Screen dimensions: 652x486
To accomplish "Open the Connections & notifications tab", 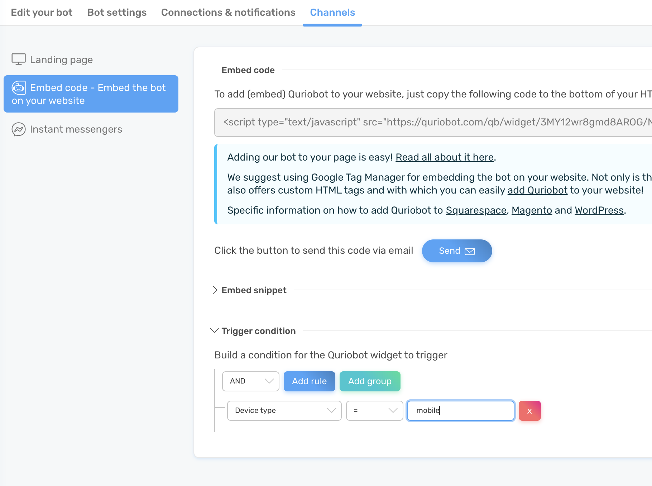I will (x=228, y=12).
